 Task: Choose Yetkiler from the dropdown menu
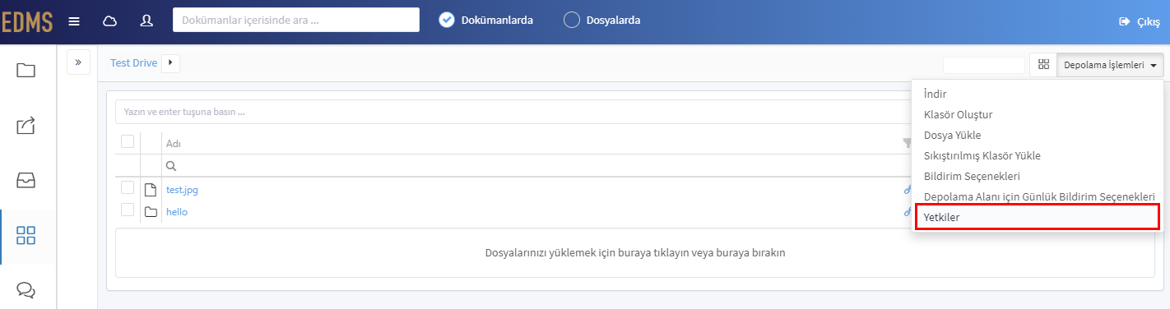[x=1037, y=217]
